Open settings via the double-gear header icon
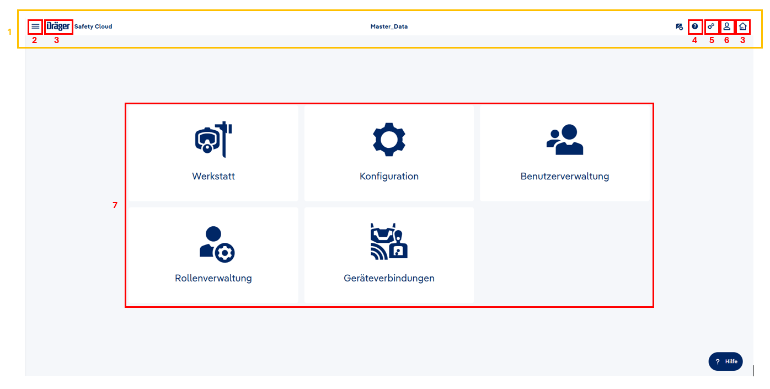Image resolution: width=770 pixels, height=389 pixels. (x=711, y=26)
